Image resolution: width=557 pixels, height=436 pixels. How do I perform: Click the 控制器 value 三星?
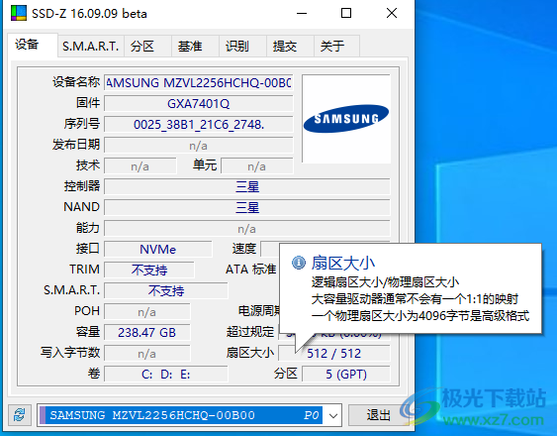click(247, 187)
